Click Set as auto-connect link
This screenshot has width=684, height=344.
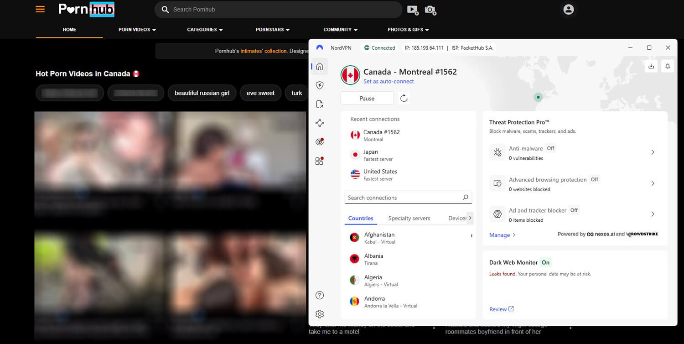point(389,81)
